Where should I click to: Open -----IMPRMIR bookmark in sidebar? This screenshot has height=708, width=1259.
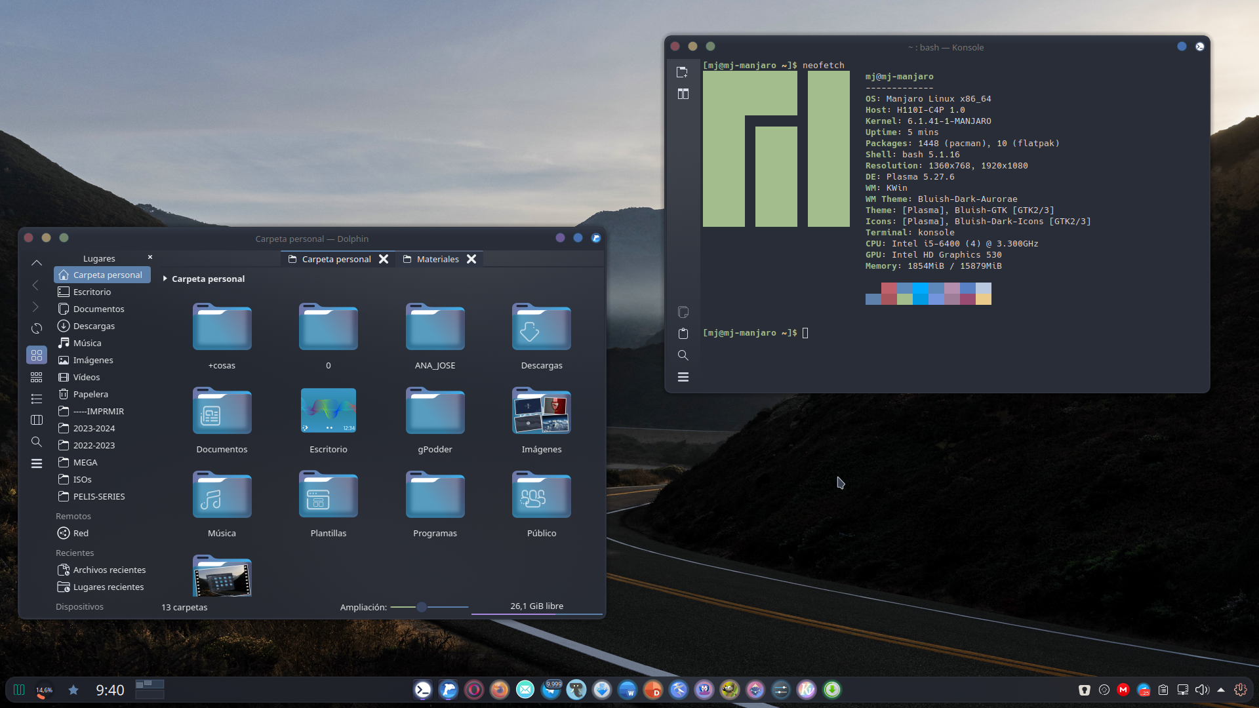click(102, 411)
